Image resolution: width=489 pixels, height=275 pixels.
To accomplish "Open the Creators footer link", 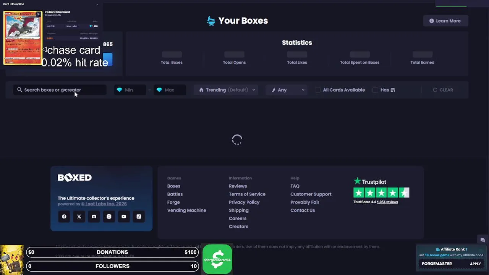I will pos(238,226).
